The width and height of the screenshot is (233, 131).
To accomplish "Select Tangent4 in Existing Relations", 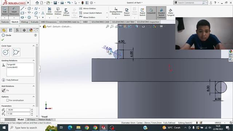I will click(11, 64).
